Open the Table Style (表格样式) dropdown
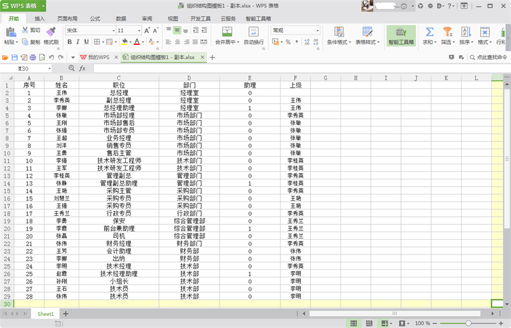 point(367,42)
